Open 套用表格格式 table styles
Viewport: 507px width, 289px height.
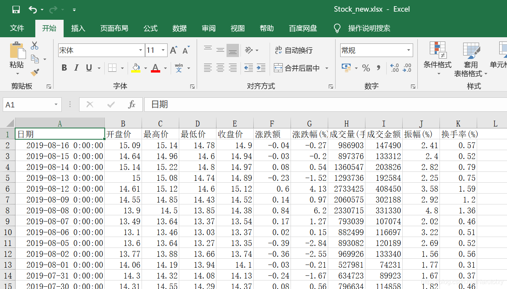(x=471, y=59)
